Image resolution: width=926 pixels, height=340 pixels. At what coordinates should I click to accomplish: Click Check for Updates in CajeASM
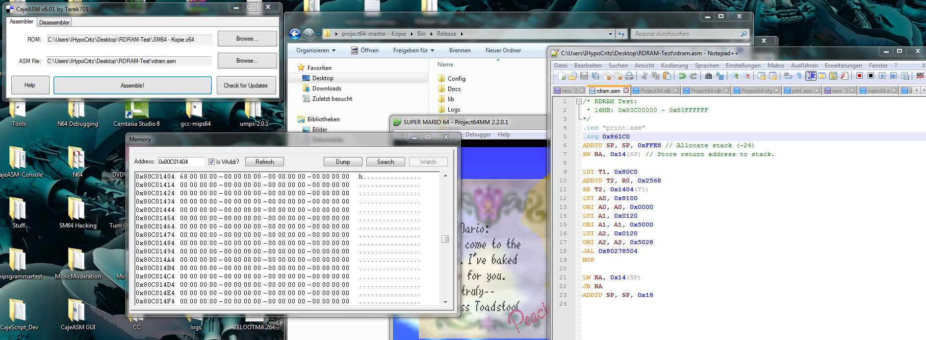coord(246,85)
